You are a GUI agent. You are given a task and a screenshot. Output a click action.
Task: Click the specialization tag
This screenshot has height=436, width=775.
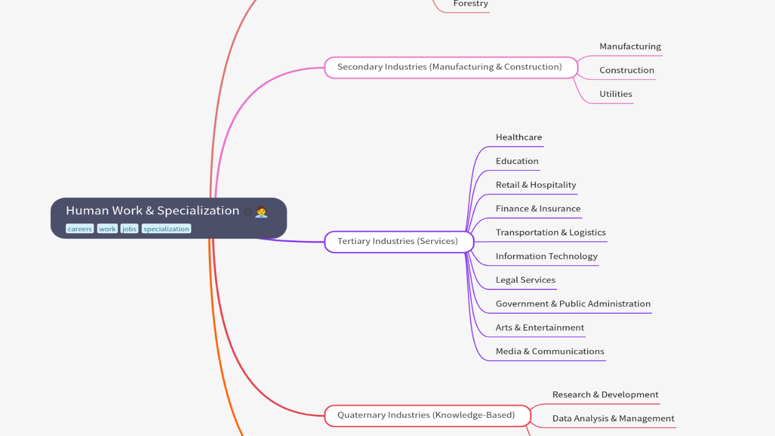point(167,229)
